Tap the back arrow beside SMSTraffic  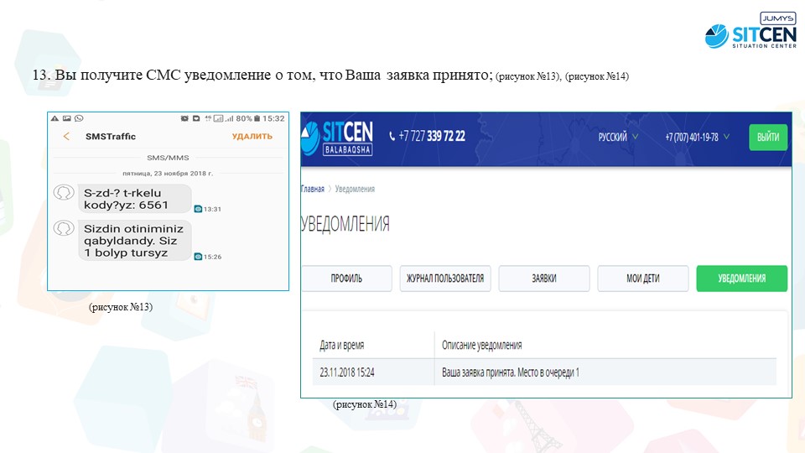tap(66, 137)
